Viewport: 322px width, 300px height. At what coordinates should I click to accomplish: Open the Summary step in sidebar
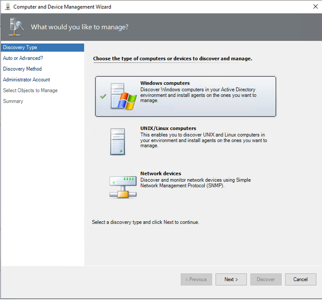pos(13,101)
